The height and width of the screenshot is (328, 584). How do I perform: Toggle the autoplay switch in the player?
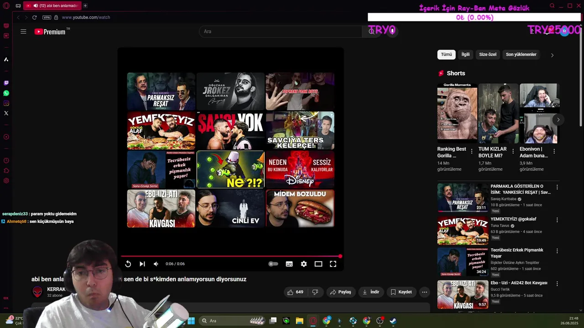coord(273,264)
